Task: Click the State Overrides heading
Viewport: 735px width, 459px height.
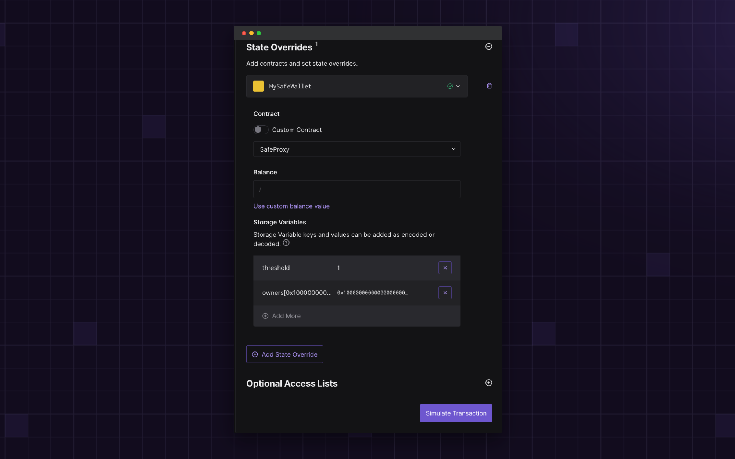Action: (x=279, y=47)
